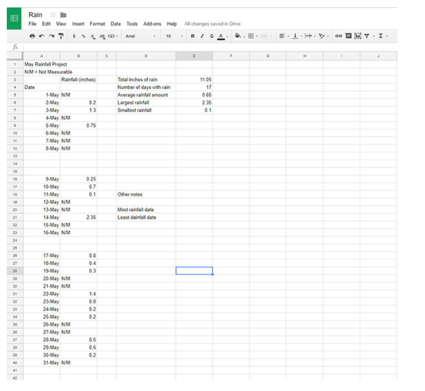This screenshot has height=391, width=425.
Task: Open the View menu
Action: [x=61, y=24]
